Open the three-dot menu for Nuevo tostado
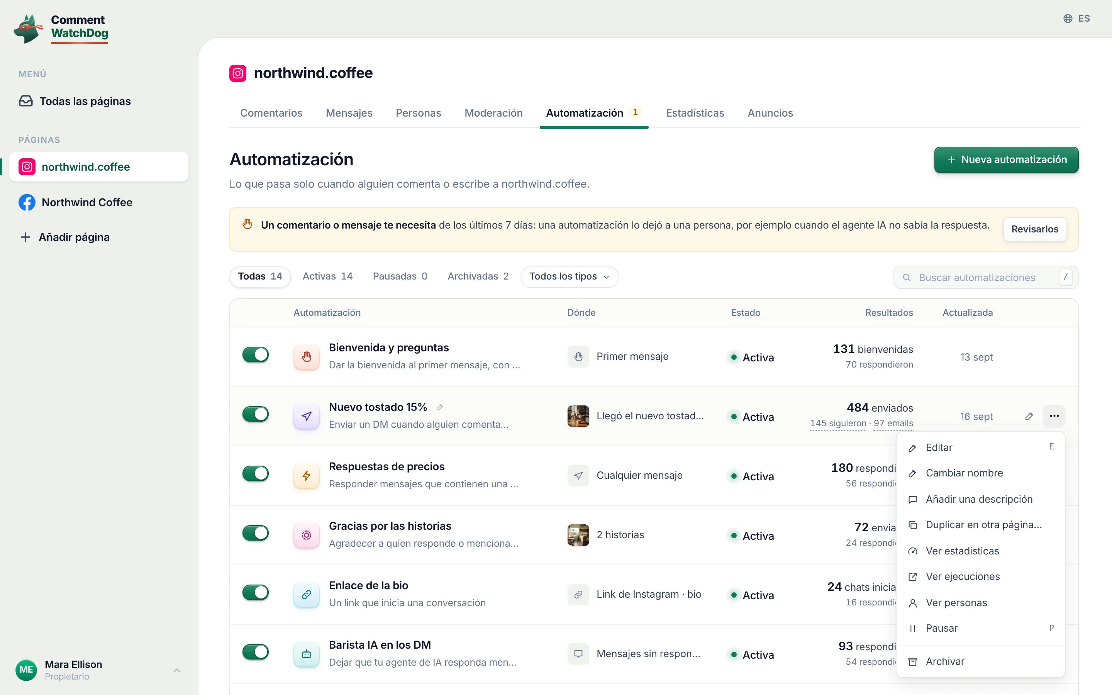This screenshot has width=1112, height=695. pos(1054,416)
